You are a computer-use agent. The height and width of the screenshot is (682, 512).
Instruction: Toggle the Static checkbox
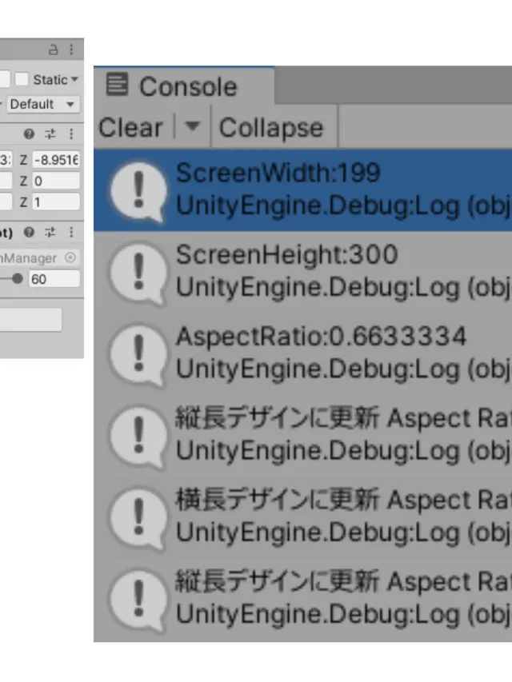22,79
